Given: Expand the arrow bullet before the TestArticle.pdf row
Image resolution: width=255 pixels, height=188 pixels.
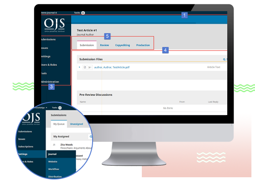Looking at the screenshot, I should (80, 67).
